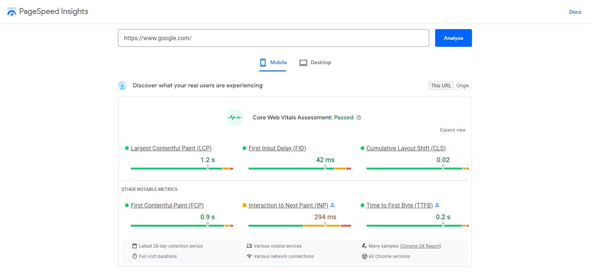This screenshot has height=276, width=590.
Task: Open Time to First Byte (TTFB) link
Action: 400,205
